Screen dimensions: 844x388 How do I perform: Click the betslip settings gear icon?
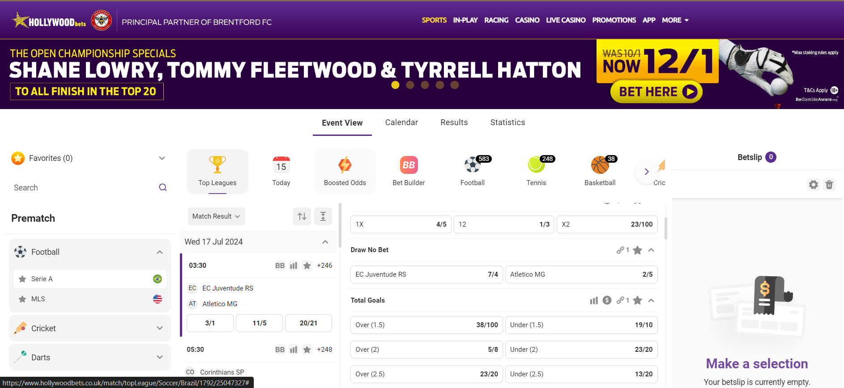813,185
